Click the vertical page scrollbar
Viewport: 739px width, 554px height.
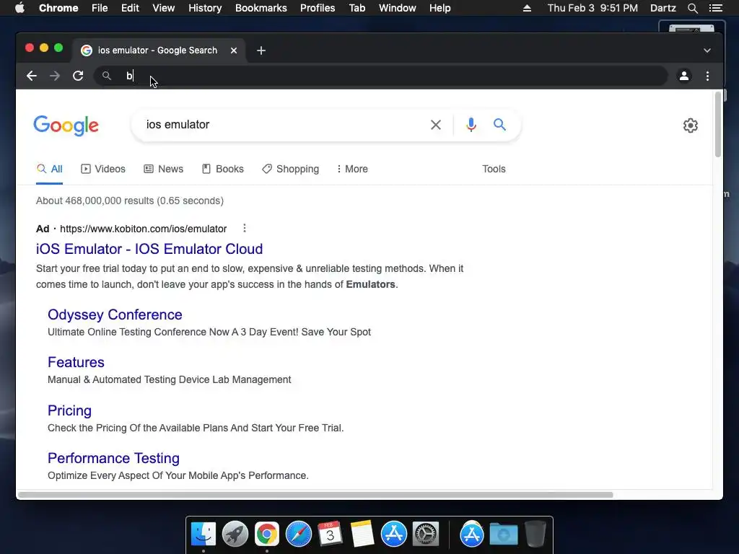point(718,125)
